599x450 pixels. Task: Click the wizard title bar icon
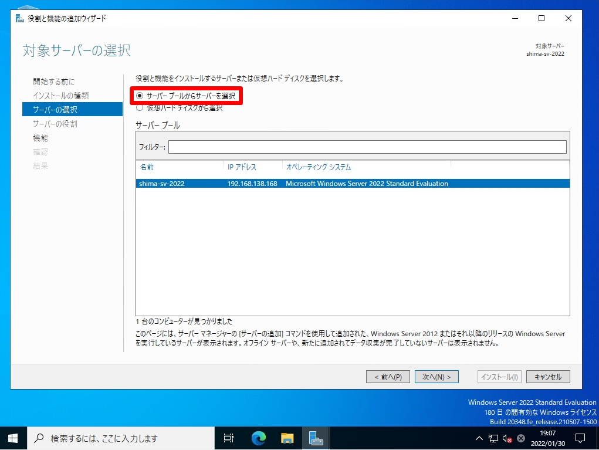pos(20,18)
